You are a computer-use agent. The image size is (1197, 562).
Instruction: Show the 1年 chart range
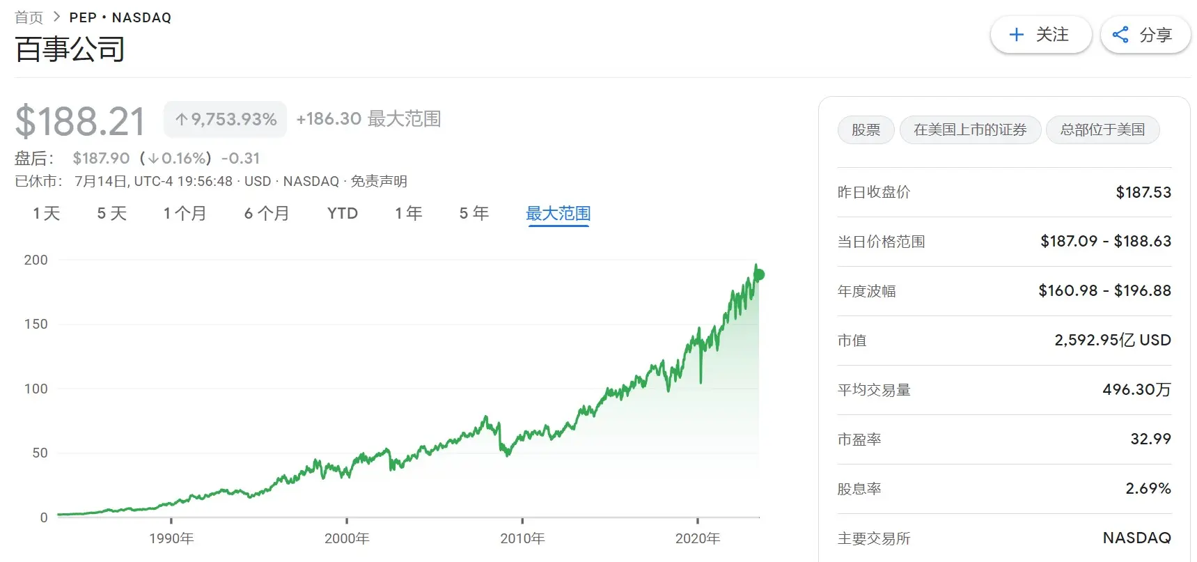(409, 214)
